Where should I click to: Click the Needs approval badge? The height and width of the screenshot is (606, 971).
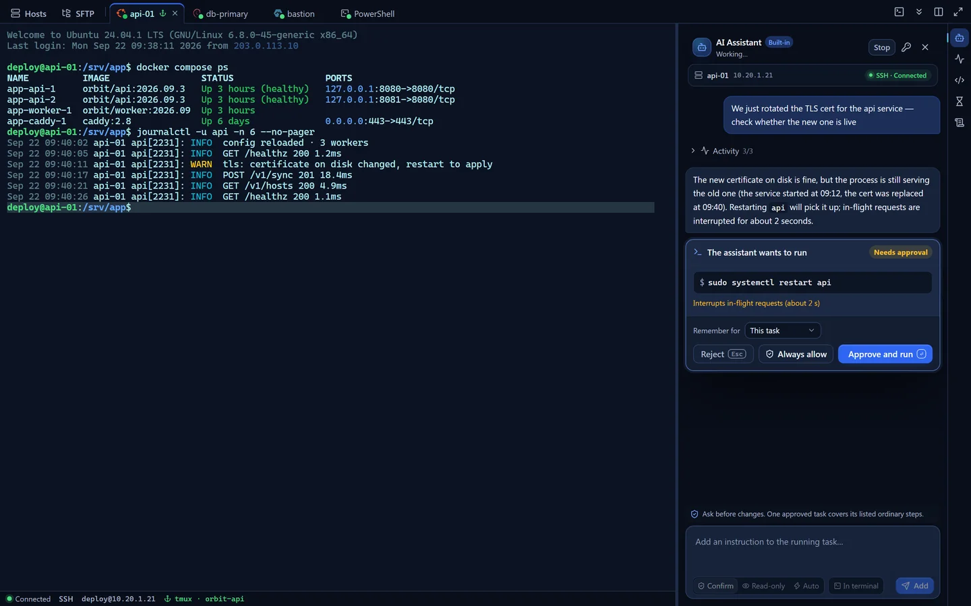click(x=900, y=252)
